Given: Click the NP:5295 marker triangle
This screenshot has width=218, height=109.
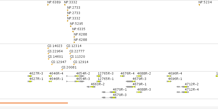Looking at the screenshot, I should coord(70,26).
